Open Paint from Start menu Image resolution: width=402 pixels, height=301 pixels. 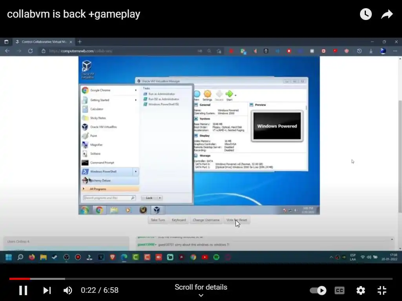[x=110, y=136]
